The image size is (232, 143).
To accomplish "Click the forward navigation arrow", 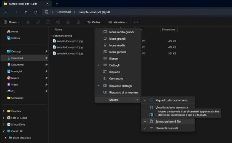I will pos(16,12).
